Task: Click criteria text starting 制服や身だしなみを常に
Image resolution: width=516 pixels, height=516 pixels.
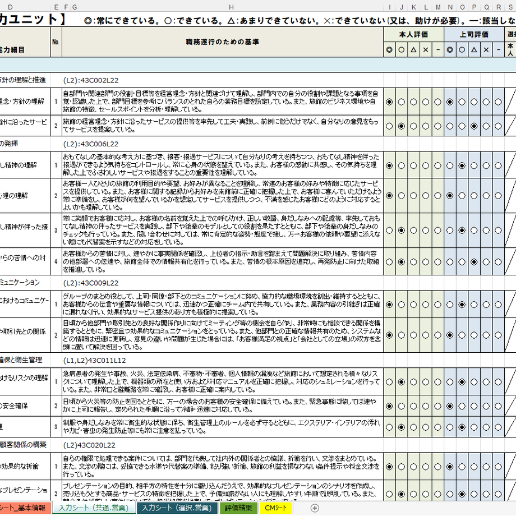Action: click(223, 427)
